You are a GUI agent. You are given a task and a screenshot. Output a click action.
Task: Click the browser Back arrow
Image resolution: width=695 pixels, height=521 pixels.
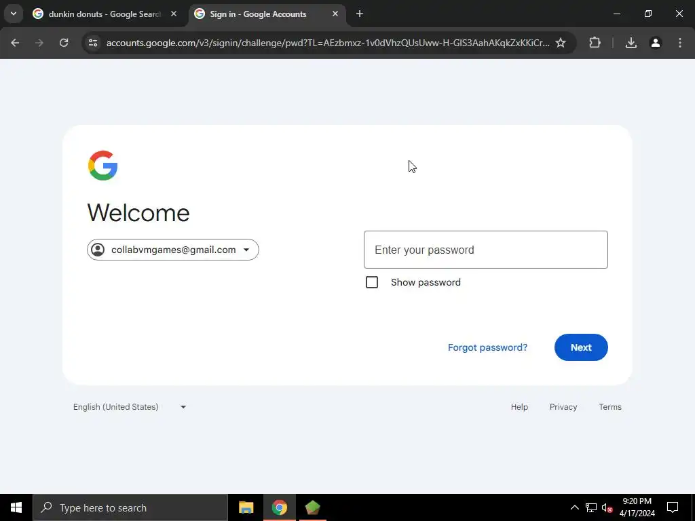point(15,43)
